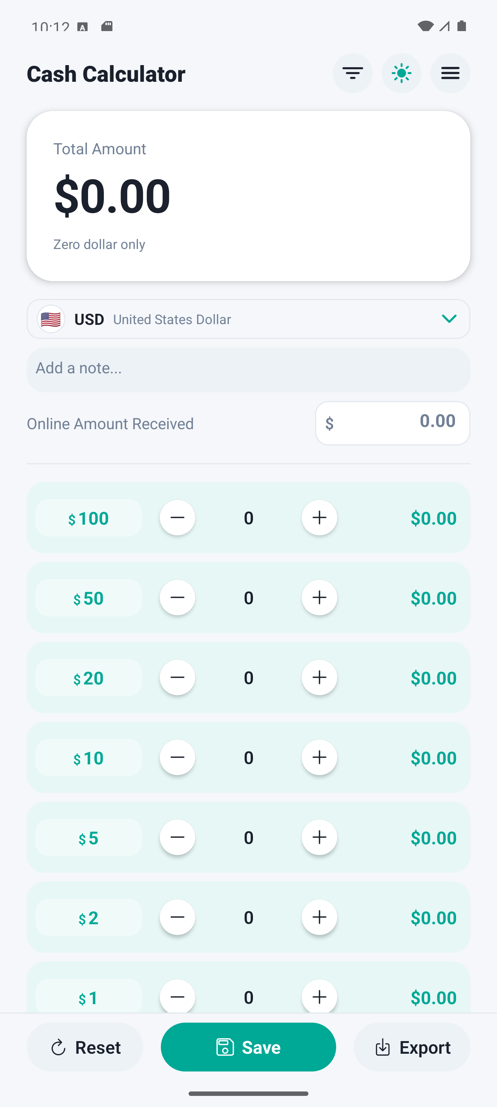Click the save disk icon on Save button
This screenshot has height=1107, width=497.
point(225,1047)
